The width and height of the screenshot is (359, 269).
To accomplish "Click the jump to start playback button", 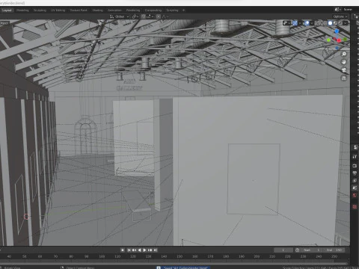I will pos(129,250).
